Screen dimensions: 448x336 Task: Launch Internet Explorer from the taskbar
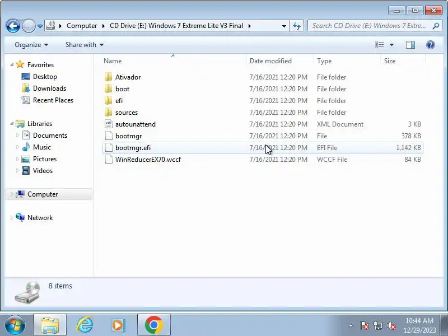(x=85, y=325)
